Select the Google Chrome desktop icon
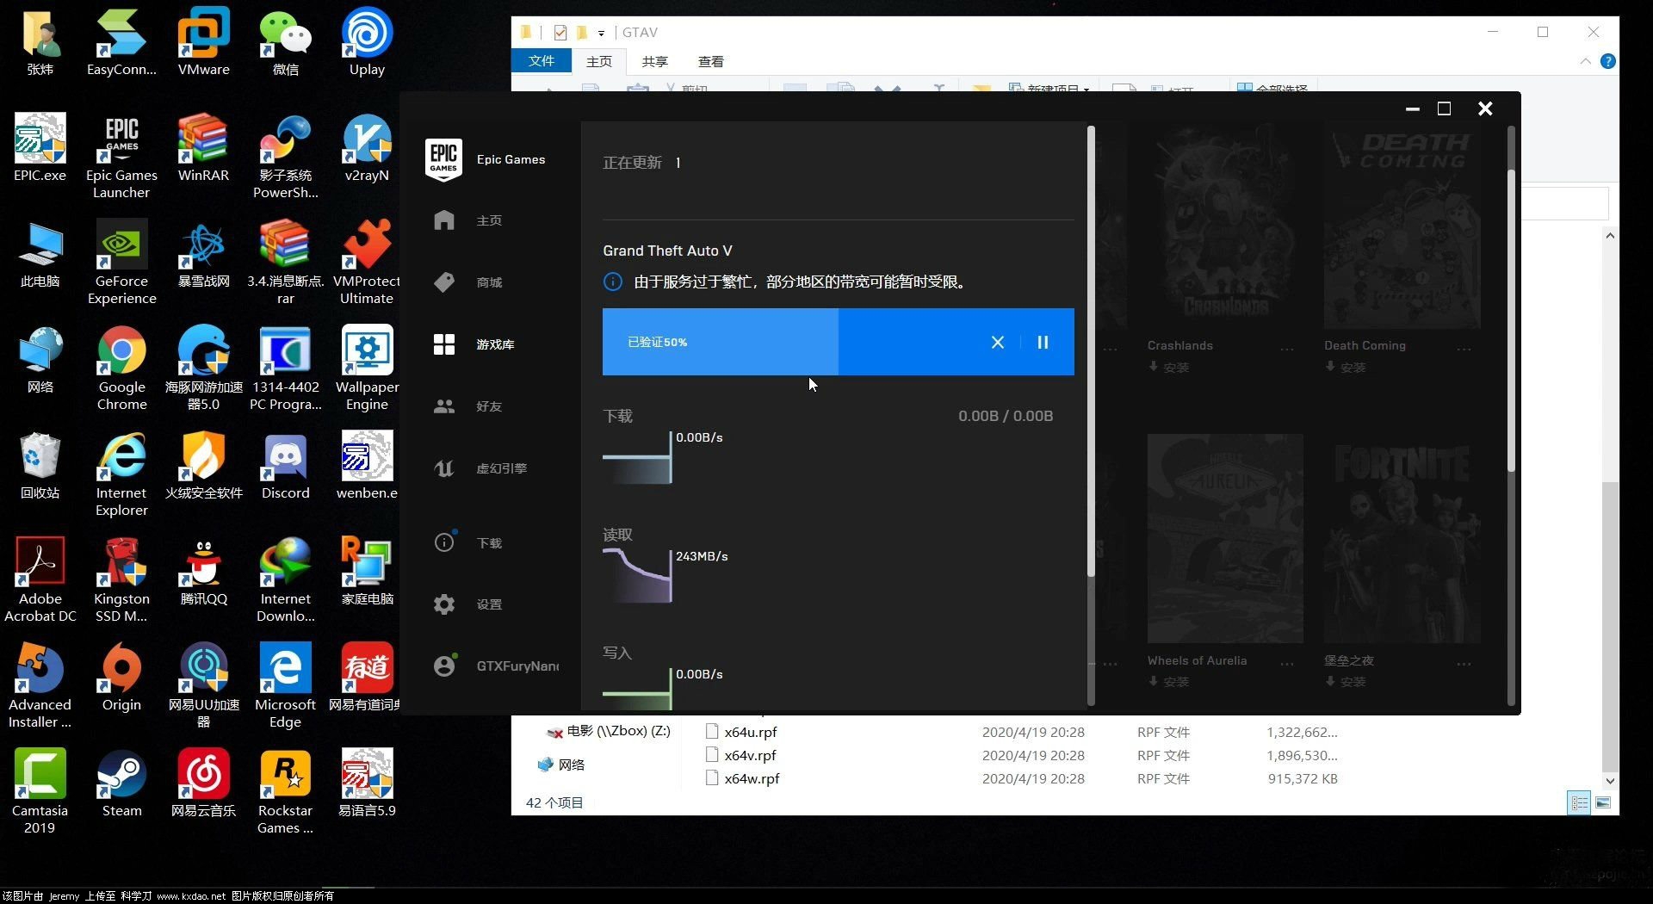Image resolution: width=1653 pixels, height=904 pixels. [121, 368]
